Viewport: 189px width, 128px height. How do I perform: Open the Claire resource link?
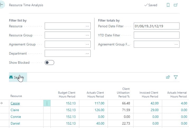point(15,110)
